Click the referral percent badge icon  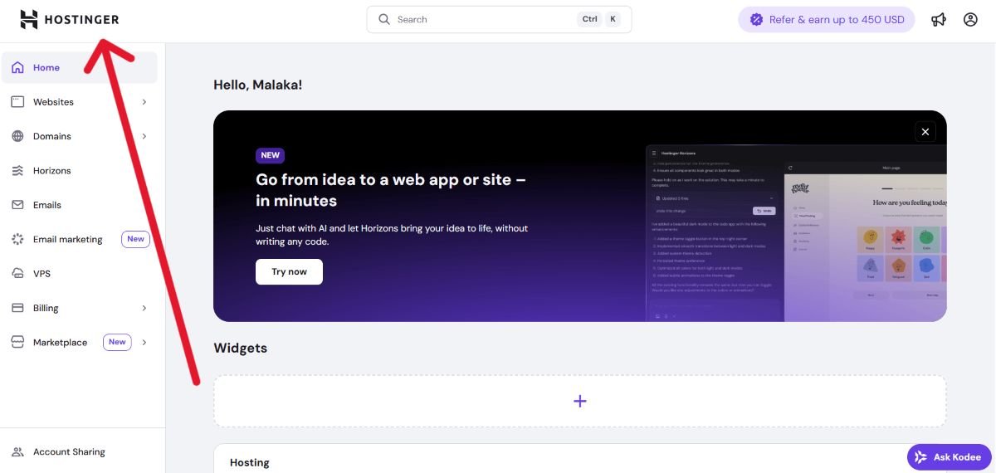click(x=756, y=19)
